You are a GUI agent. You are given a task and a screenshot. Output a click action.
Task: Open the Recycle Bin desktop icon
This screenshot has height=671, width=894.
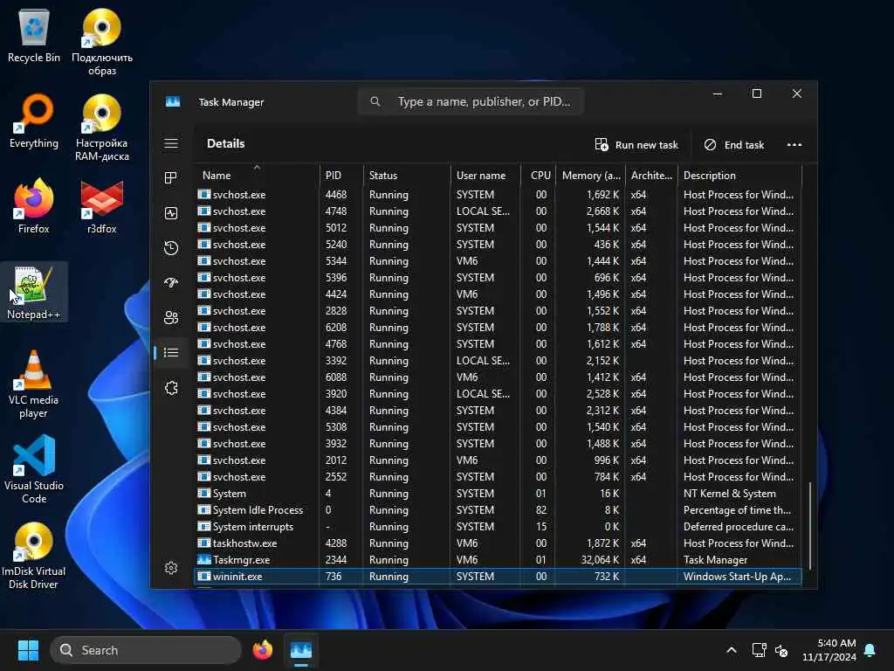click(34, 37)
